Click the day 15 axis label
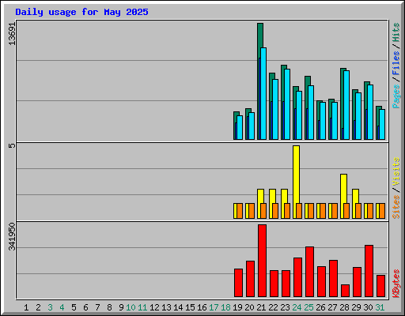Image resolution: width=405 pixels, height=316 pixels. [x=190, y=307]
